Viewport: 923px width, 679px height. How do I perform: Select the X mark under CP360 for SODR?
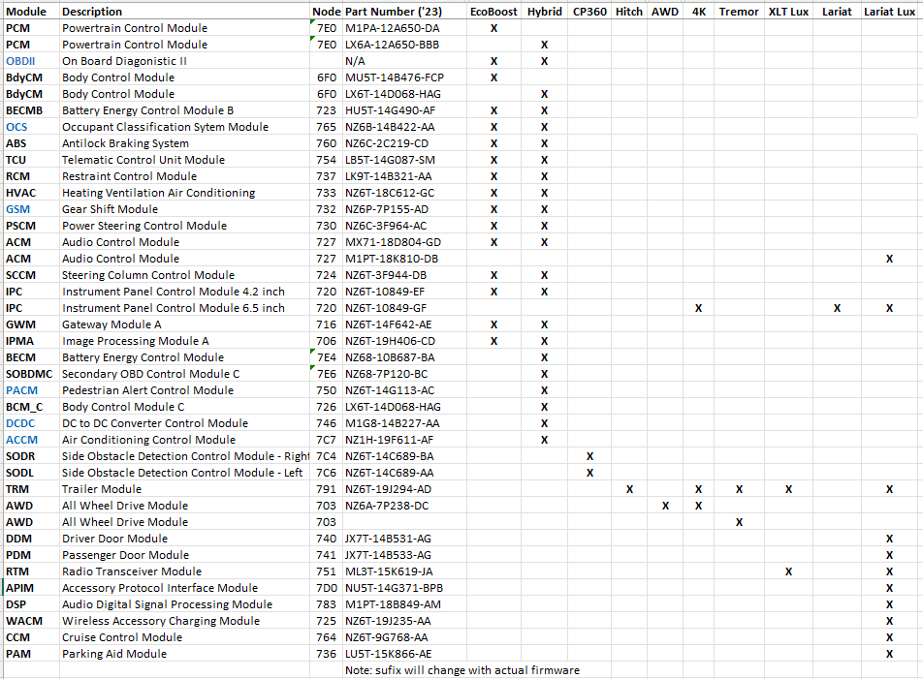(589, 456)
